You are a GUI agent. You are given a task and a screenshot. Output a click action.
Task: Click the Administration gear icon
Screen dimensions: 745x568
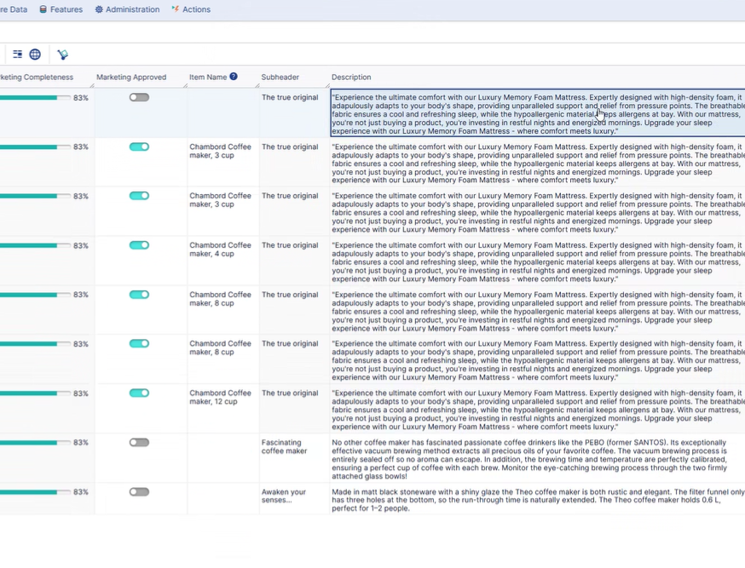[99, 9]
